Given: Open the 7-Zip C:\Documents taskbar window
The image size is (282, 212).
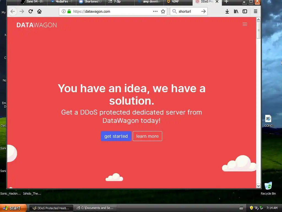Looking at the screenshot, I should pyautogui.click(x=95, y=208).
